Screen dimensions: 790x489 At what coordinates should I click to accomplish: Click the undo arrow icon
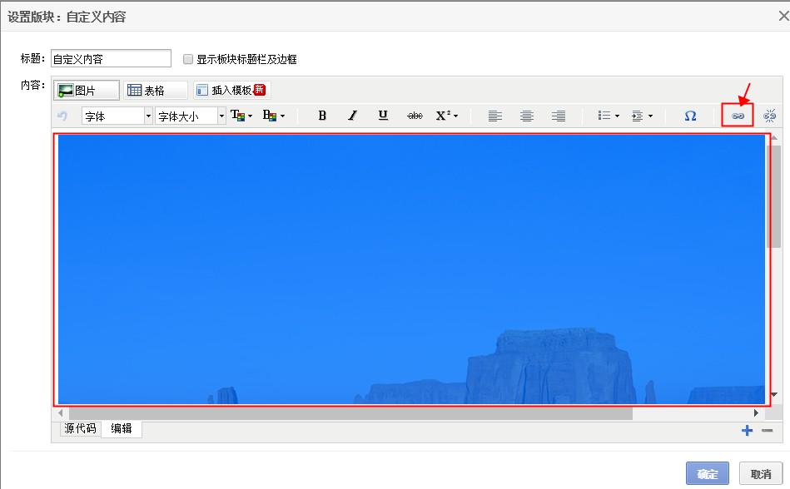pyautogui.click(x=62, y=116)
